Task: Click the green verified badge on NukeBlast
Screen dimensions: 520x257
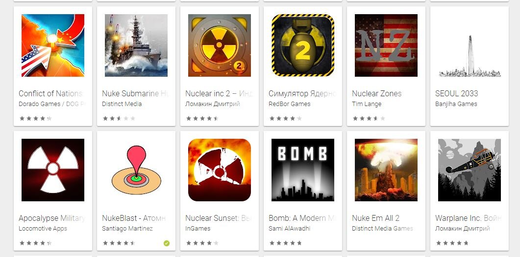Action: [x=167, y=243]
